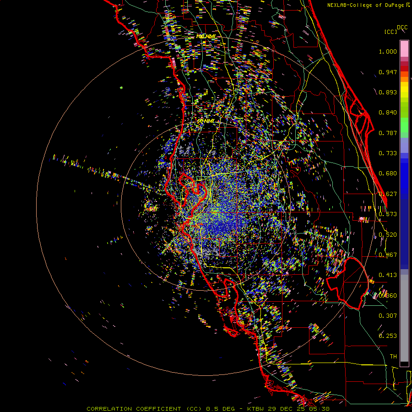Click the Correlation Coefficient caption at bottom
This screenshot has width=412, height=412.
click(208, 409)
